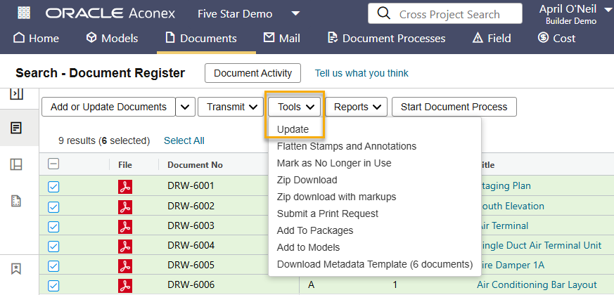614x295 pixels.
Task: Go to the Field tab
Action: coord(492,39)
